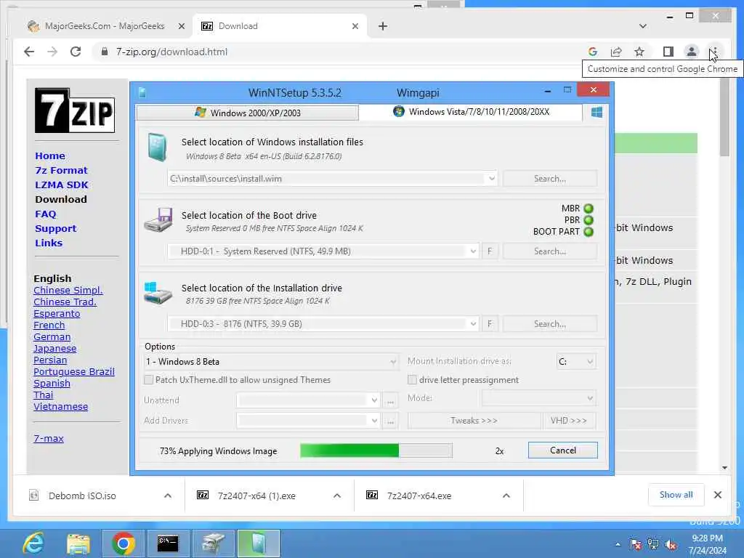
Task: Click the Chrome taskbar icon
Action: (124, 543)
